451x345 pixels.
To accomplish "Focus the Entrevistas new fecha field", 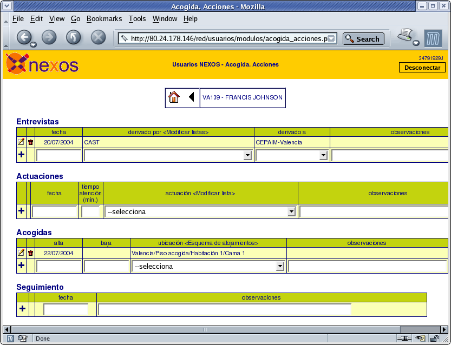I will tap(58, 155).
